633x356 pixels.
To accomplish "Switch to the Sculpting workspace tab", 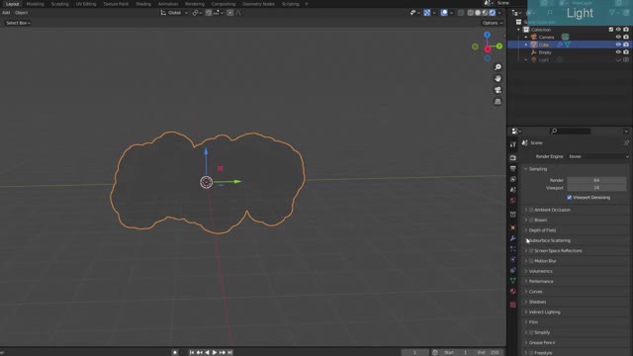I will pos(59,4).
